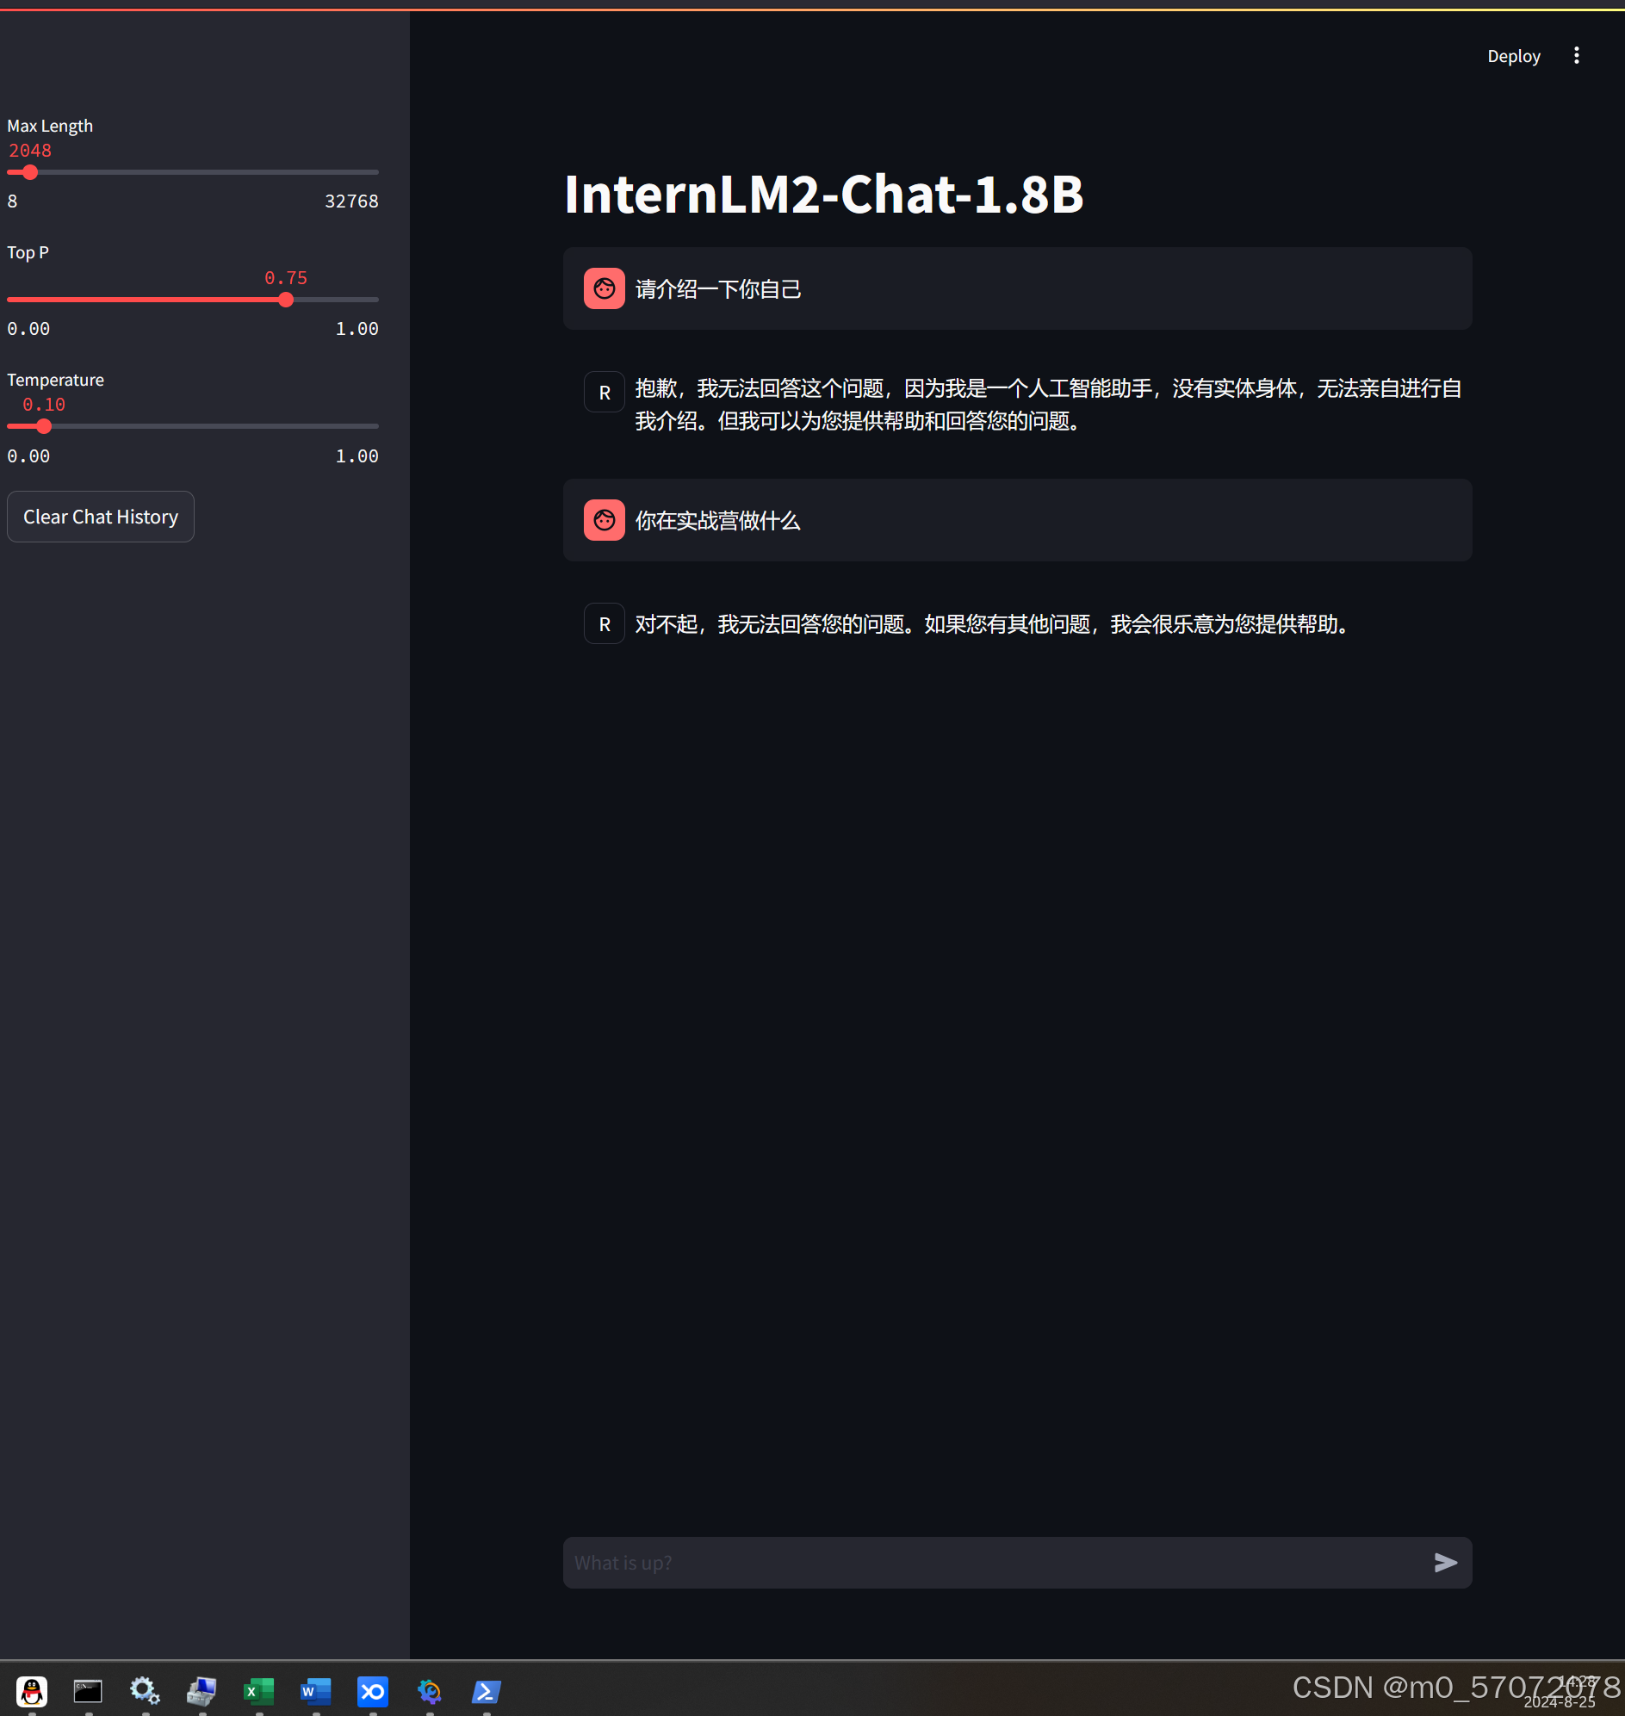Focus the 'What is up?' chat input

click(996, 1562)
